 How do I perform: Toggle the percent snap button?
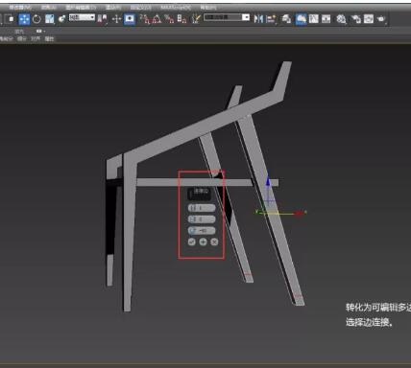tap(169, 19)
